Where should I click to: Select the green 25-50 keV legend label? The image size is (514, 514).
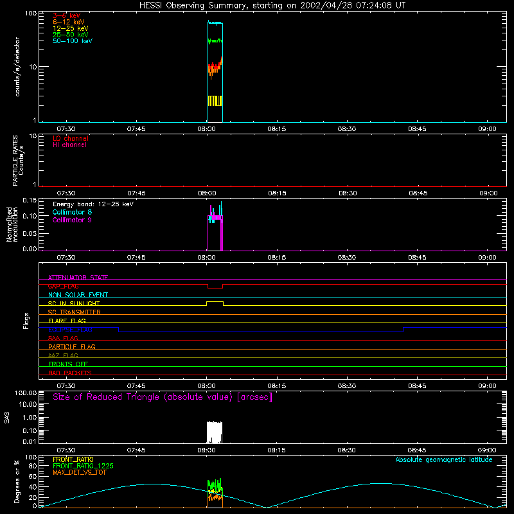point(70,35)
